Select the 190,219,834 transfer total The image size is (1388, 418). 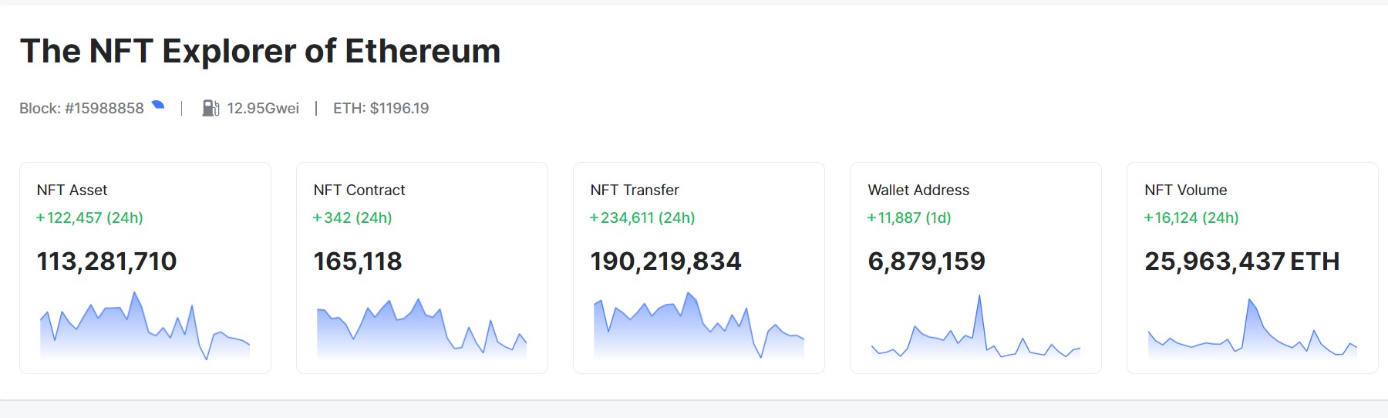665,261
